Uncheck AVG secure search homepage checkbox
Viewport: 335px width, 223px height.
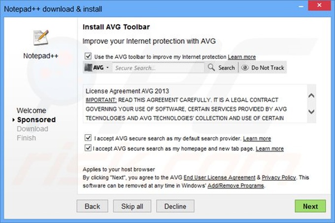click(x=88, y=148)
